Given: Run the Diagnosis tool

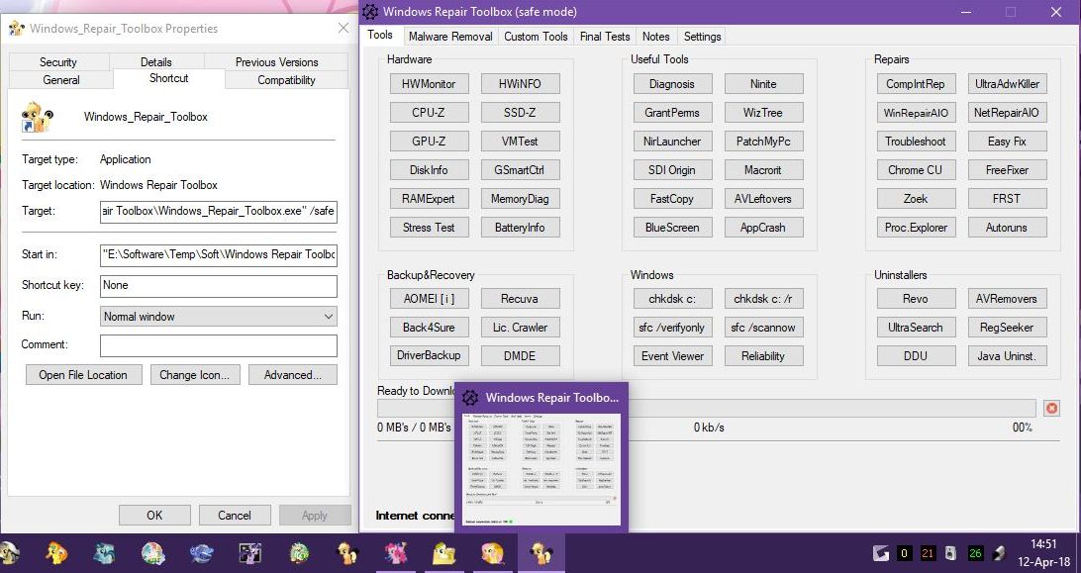Looking at the screenshot, I should coord(672,84).
